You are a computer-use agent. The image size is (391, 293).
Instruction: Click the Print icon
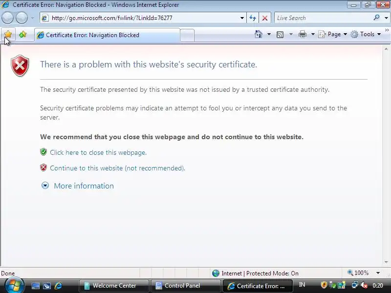point(303,34)
